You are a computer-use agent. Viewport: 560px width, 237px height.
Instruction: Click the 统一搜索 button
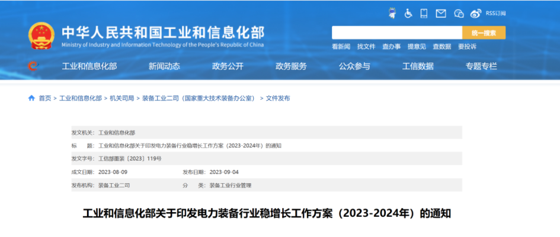[x=484, y=33]
